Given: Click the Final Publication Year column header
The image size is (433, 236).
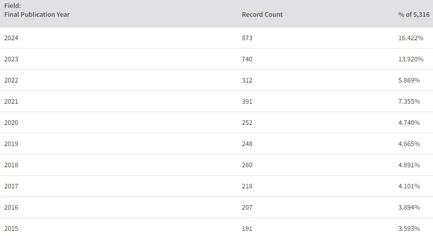Looking at the screenshot, I should click(37, 15).
